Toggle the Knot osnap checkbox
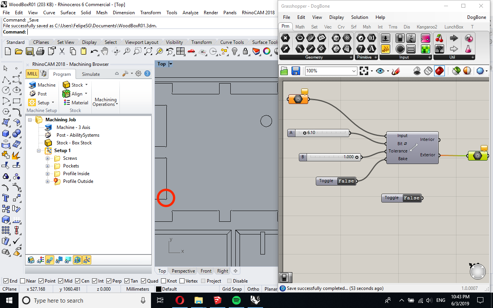493x308 pixels. (x=164, y=281)
